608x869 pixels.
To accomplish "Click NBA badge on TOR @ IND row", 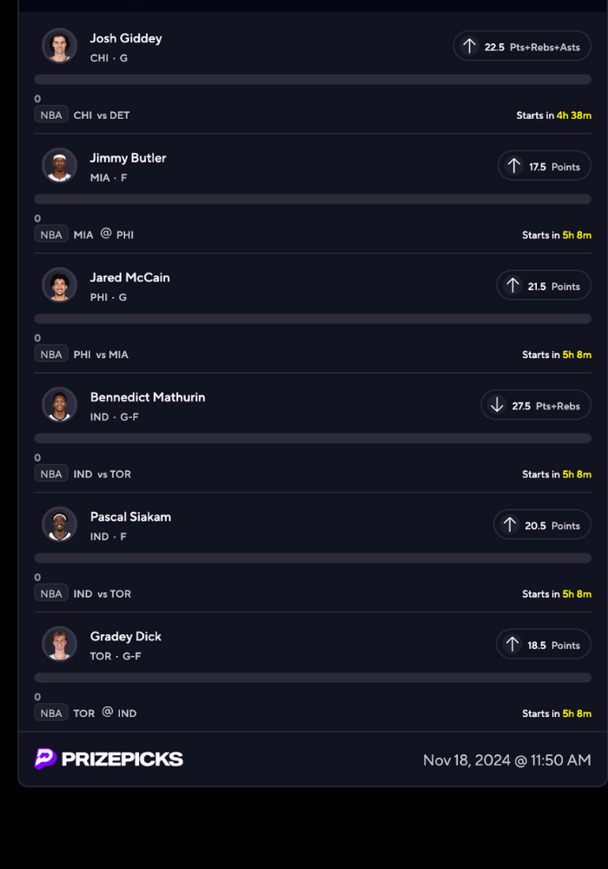I will click(x=51, y=713).
